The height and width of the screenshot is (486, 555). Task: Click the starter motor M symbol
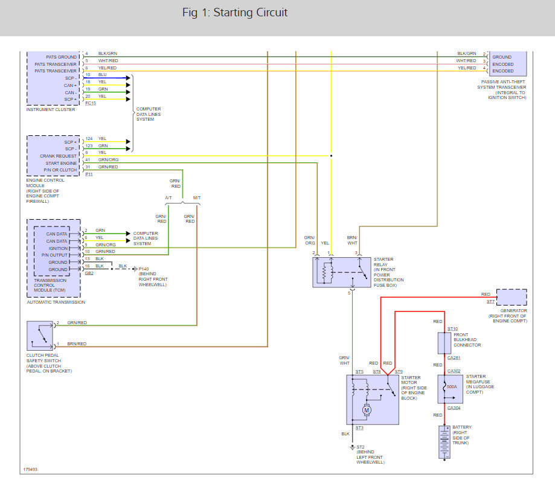click(x=367, y=411)
